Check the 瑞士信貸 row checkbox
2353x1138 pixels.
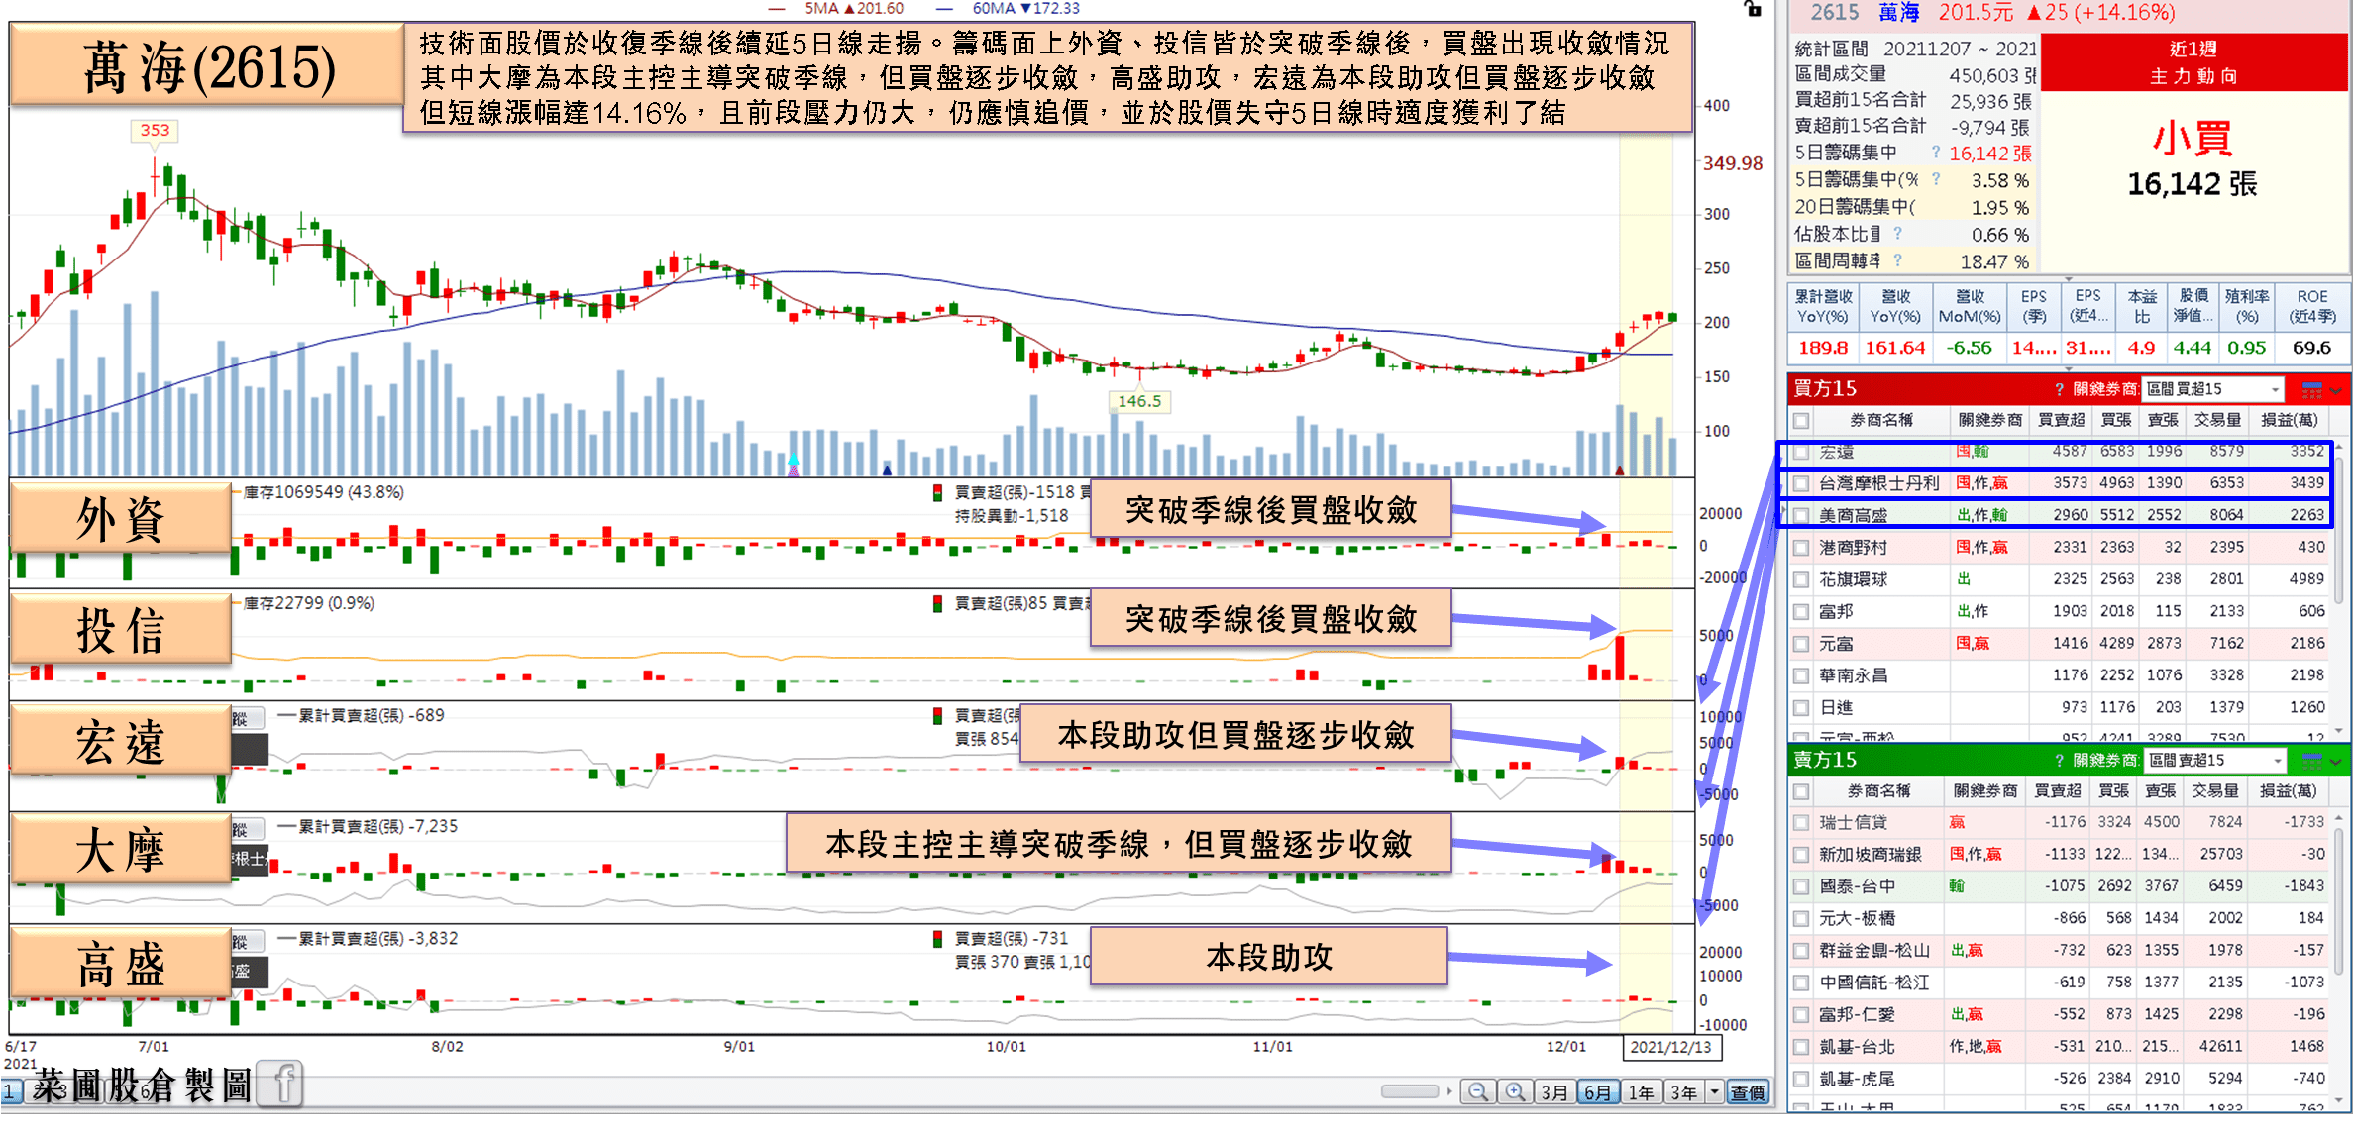click(x=1801, y=822)
